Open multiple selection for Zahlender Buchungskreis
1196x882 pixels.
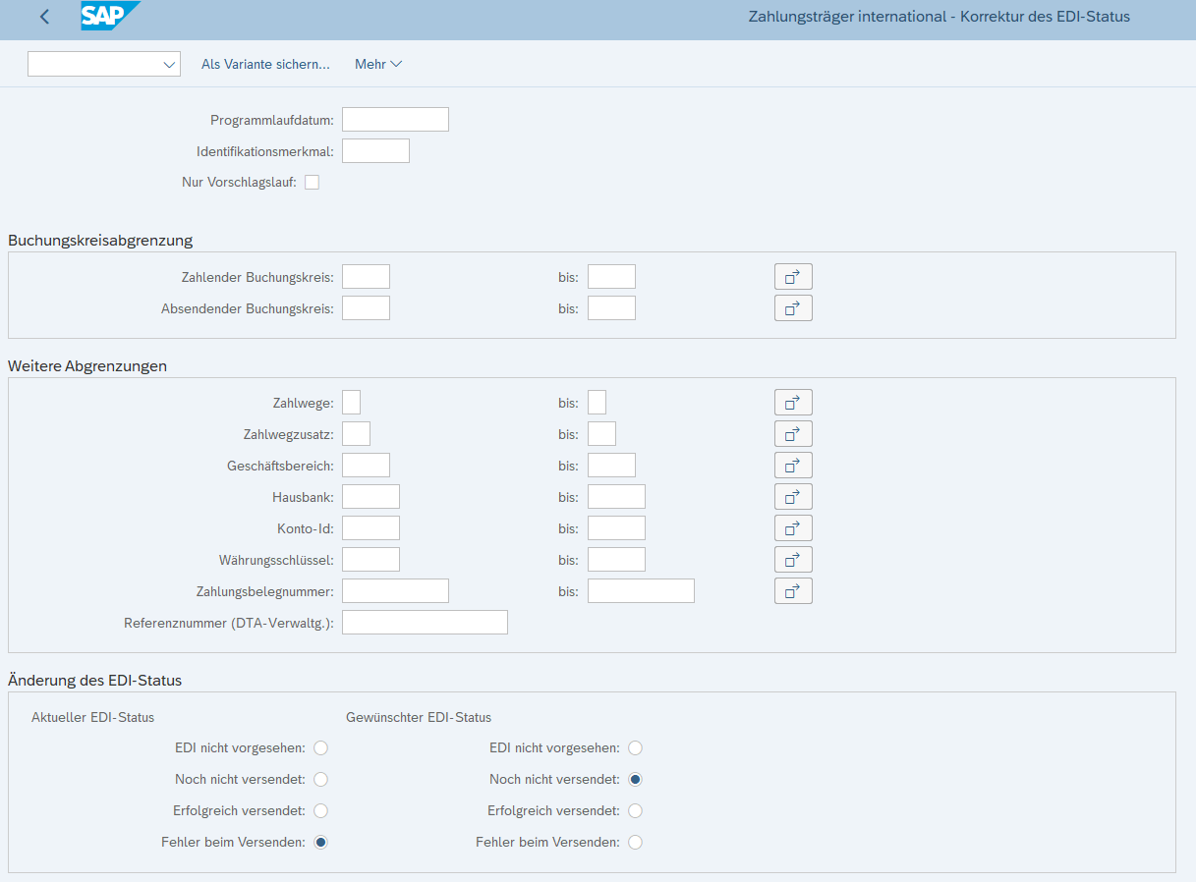[x=793, y=277]
